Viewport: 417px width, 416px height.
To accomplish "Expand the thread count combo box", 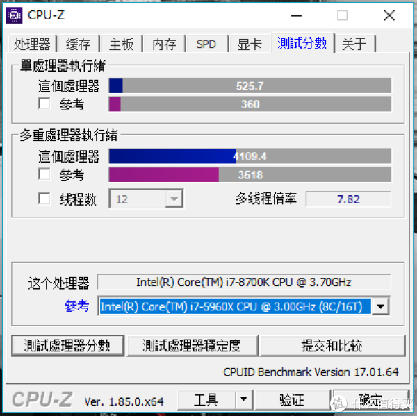I will pyautogui.click(x=174, y=199).
